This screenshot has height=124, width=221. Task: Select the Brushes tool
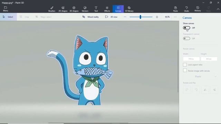(52, 9)
